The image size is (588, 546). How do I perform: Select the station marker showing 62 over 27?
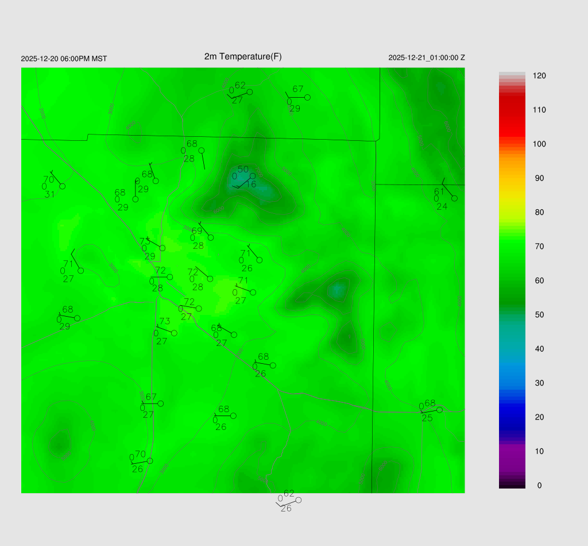click(249, 92)
